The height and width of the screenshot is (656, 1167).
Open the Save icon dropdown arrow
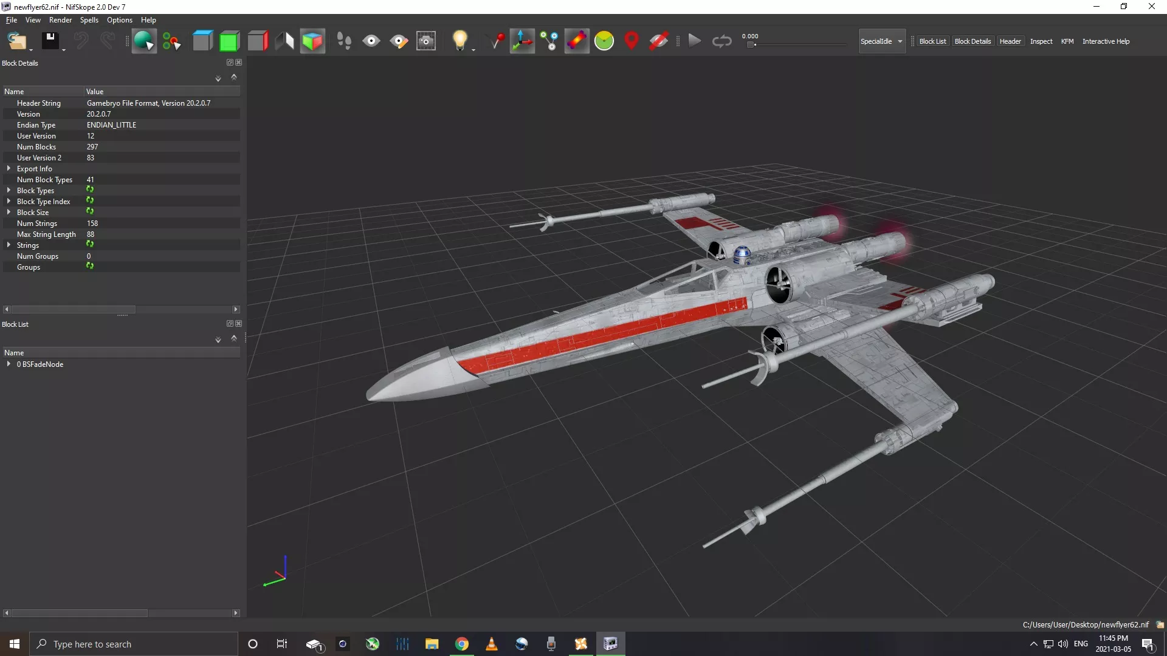click(x=64, y=50)
